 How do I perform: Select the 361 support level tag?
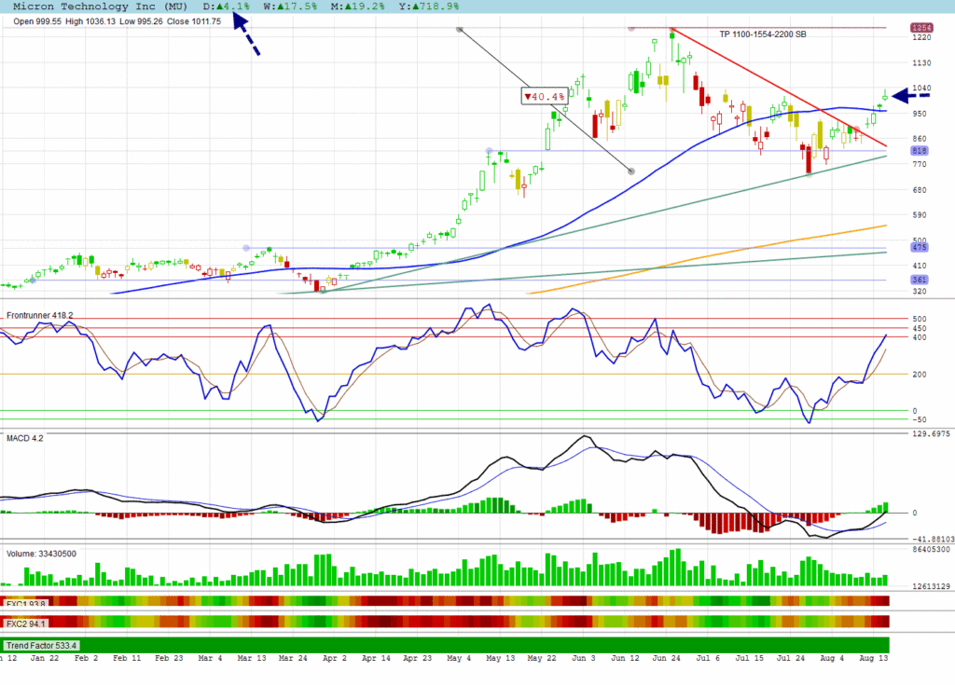pyautogui.click(x=919, y=280)
